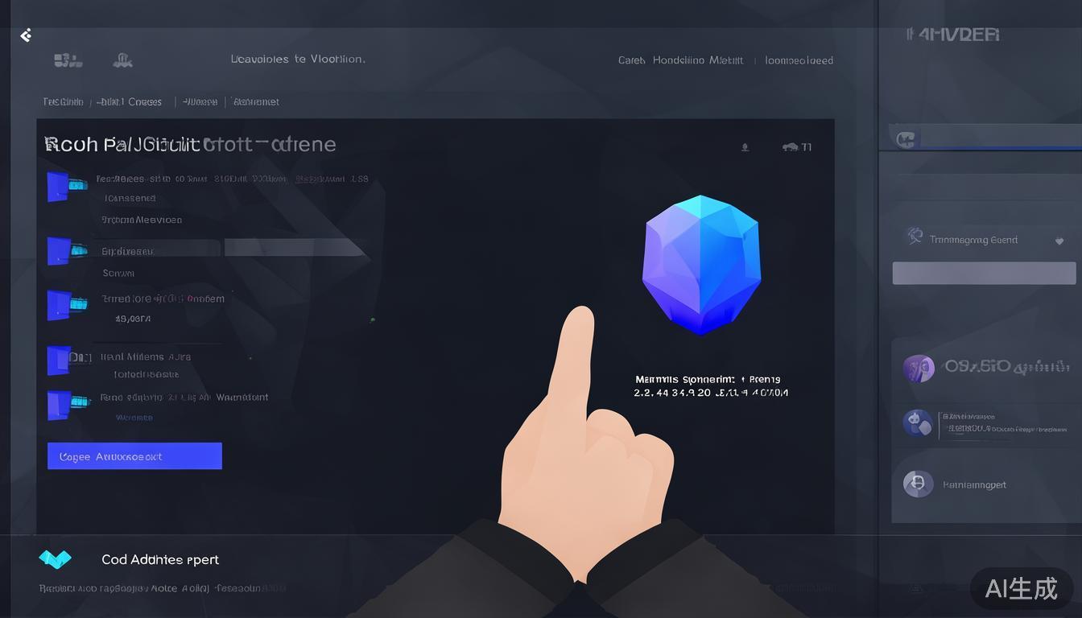Image resolution: width=1082 pixels, height=618 pixels.
Task: Click the bell notification icon in the header
Action: click(x=122, y=60)
